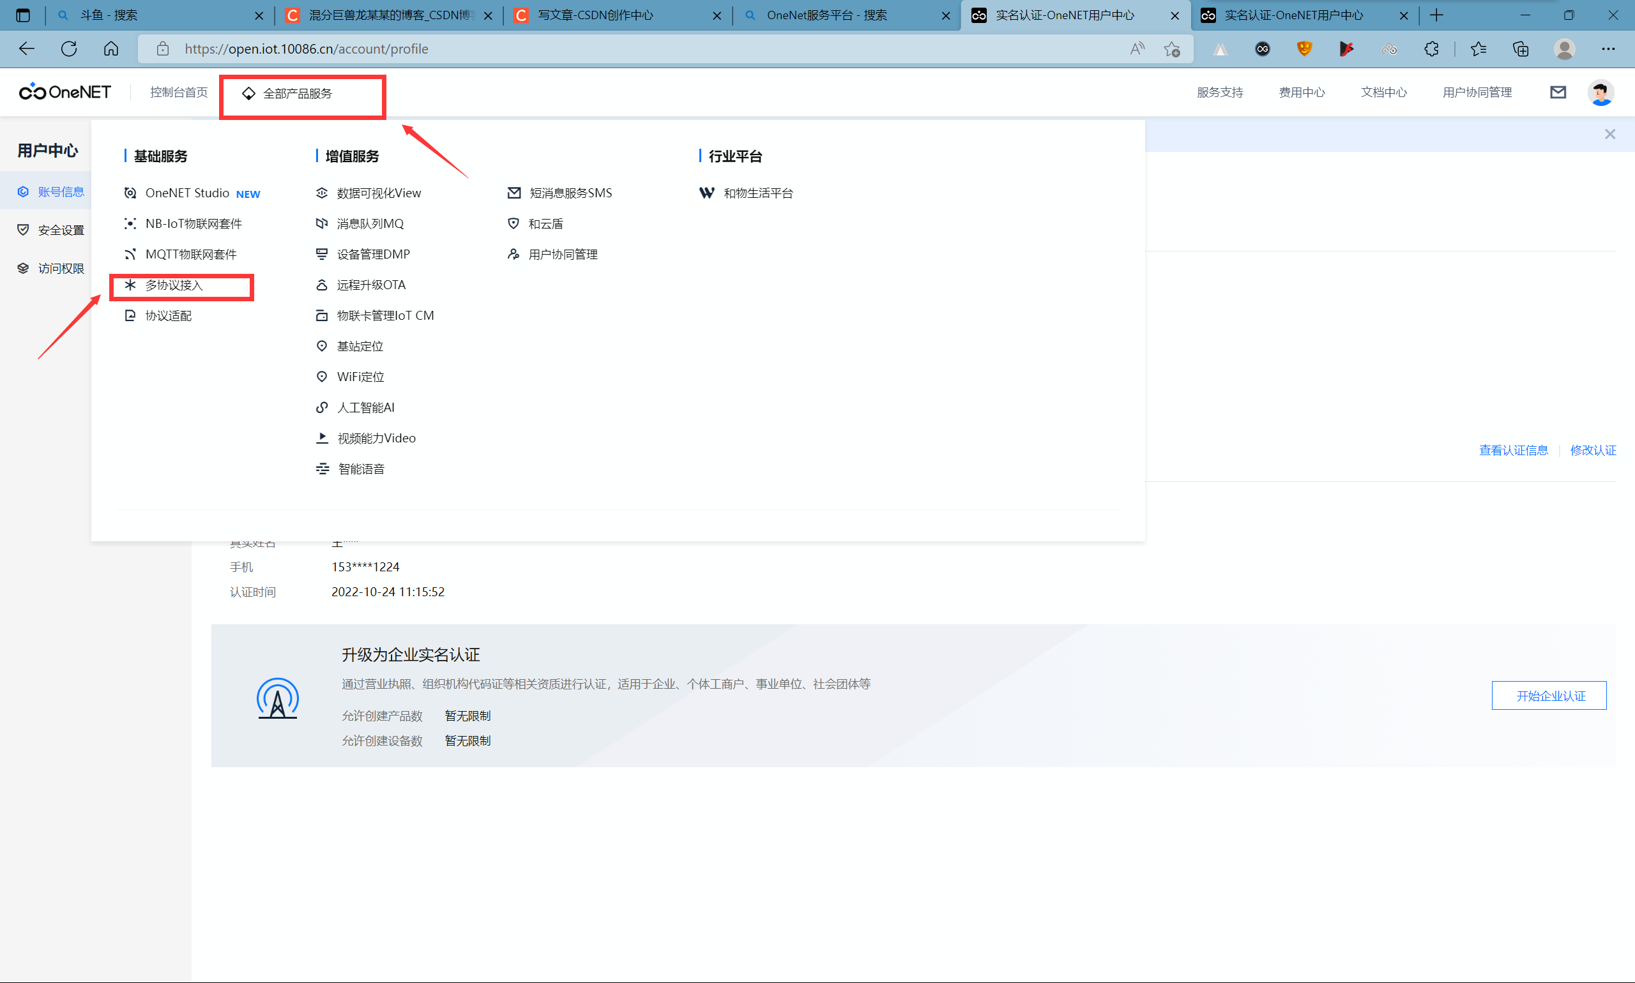Click browser refresh icon

pos(69,49)
